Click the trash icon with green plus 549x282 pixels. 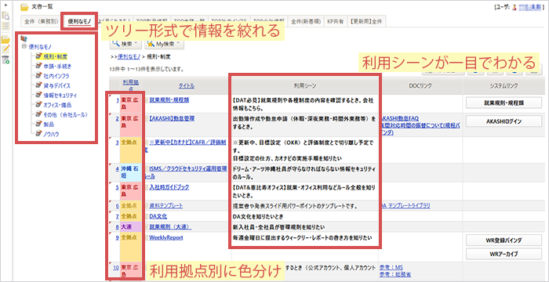pyautogui.click(x=5, y=60)
